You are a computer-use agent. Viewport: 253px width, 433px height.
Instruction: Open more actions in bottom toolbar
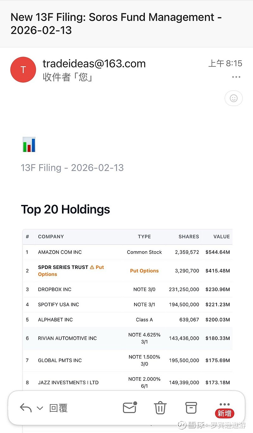[x=225, y=405]
